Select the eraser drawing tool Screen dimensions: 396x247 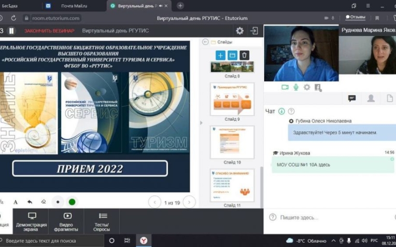pyautogui.click(x=43, y=202)
